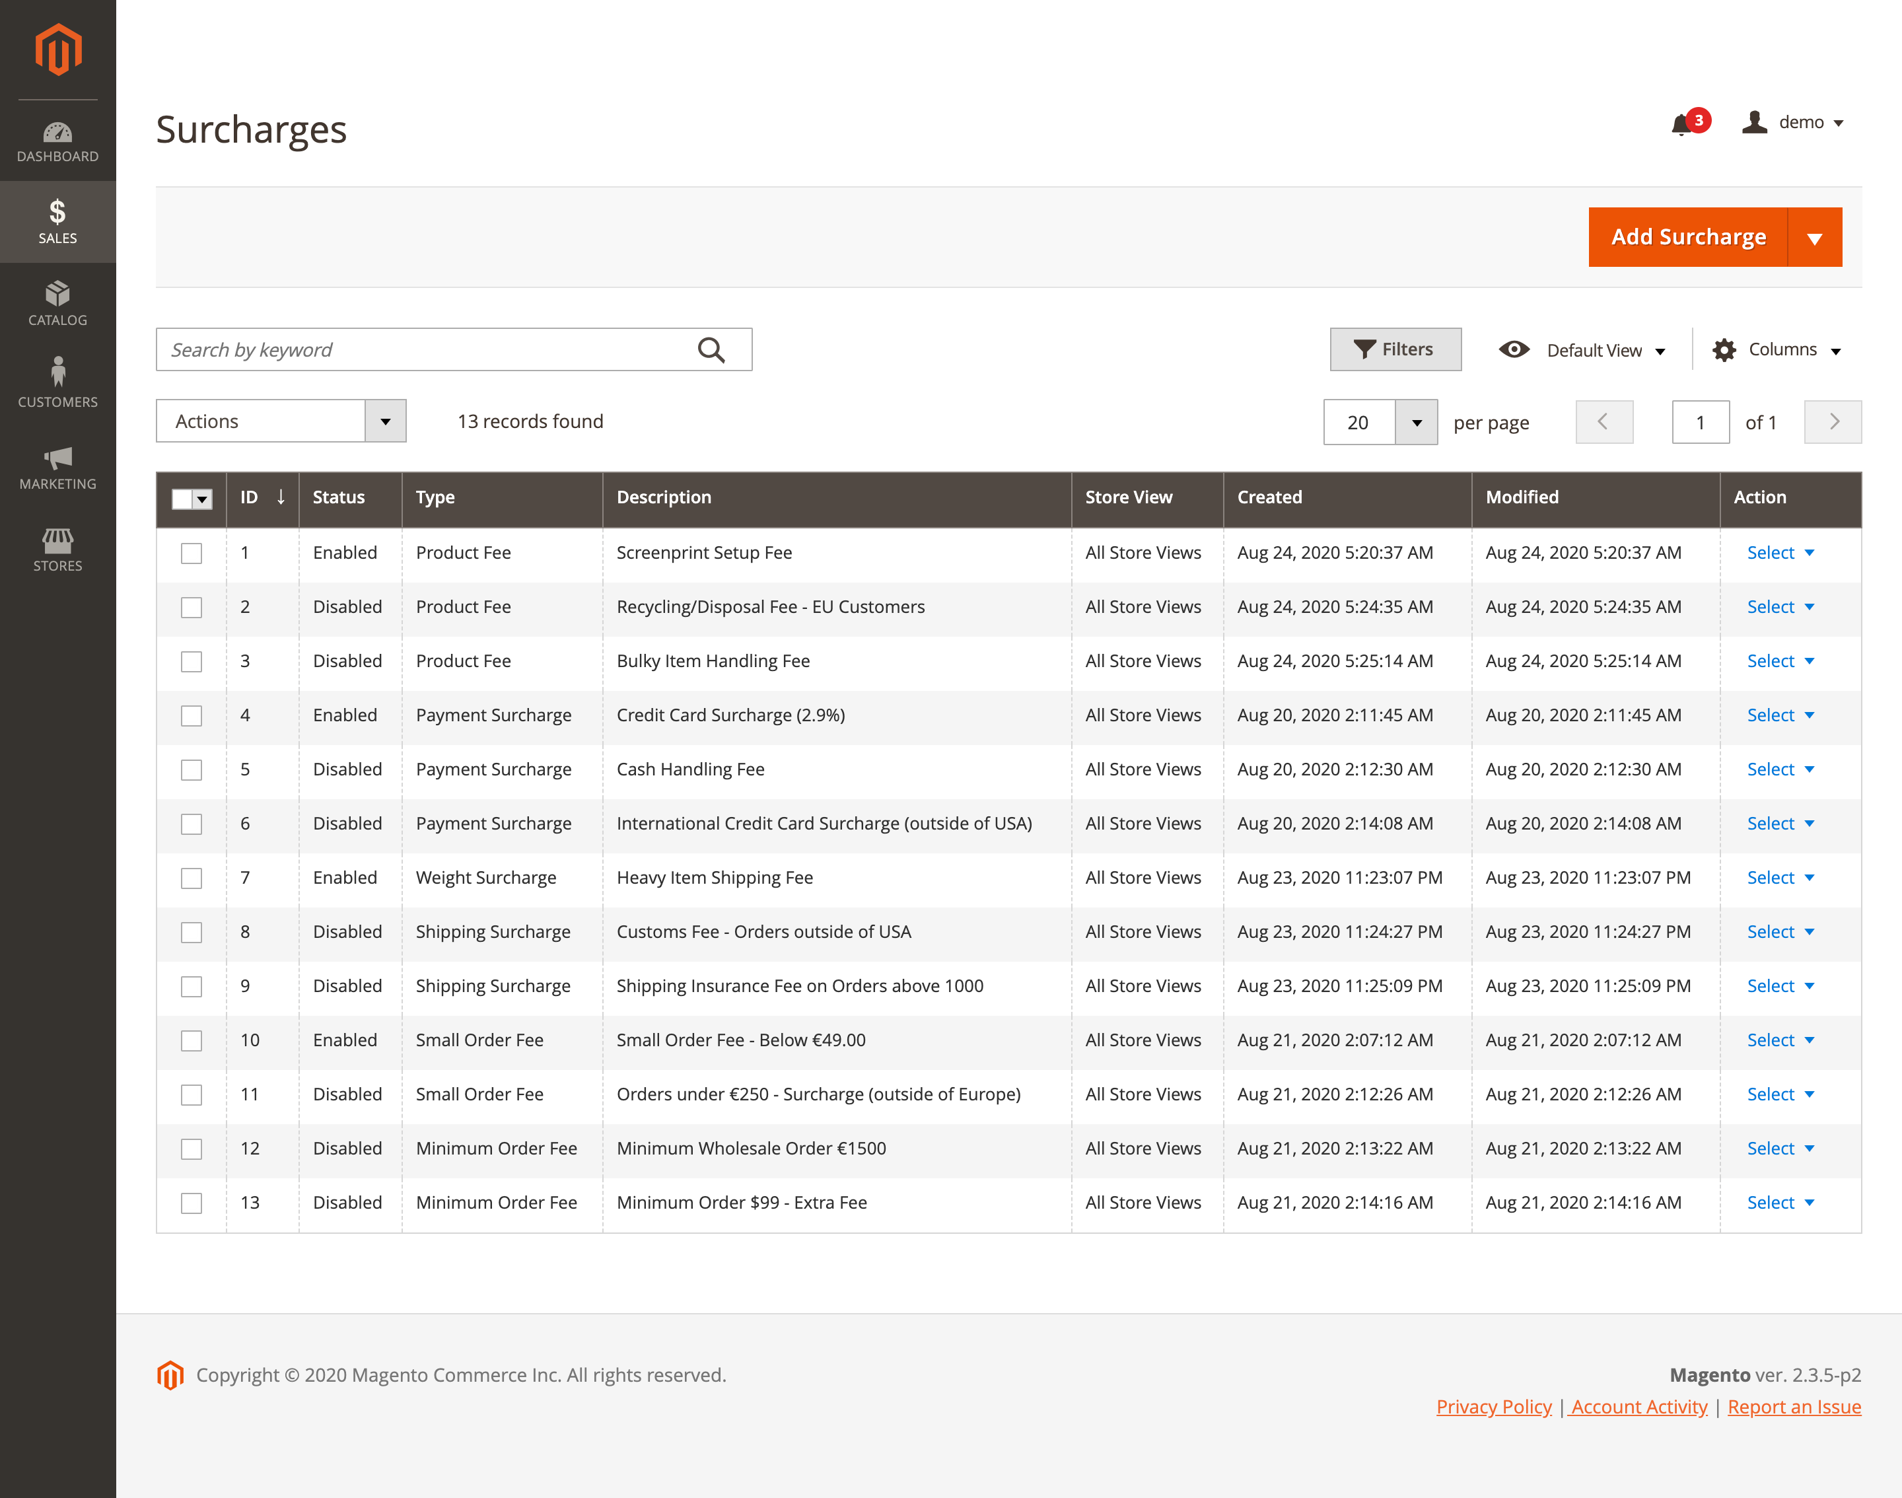
Task: Open the notifications bell
Action: point(1681,125)
